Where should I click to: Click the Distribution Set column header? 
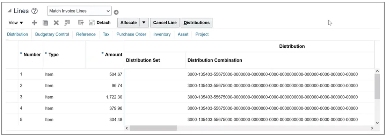pos(155,60)
